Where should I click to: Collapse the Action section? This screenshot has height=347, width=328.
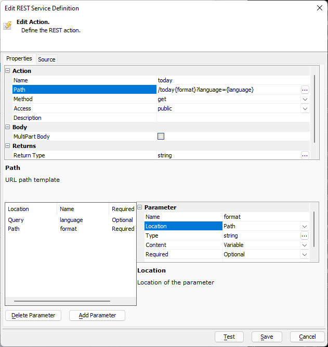[8, 70]
